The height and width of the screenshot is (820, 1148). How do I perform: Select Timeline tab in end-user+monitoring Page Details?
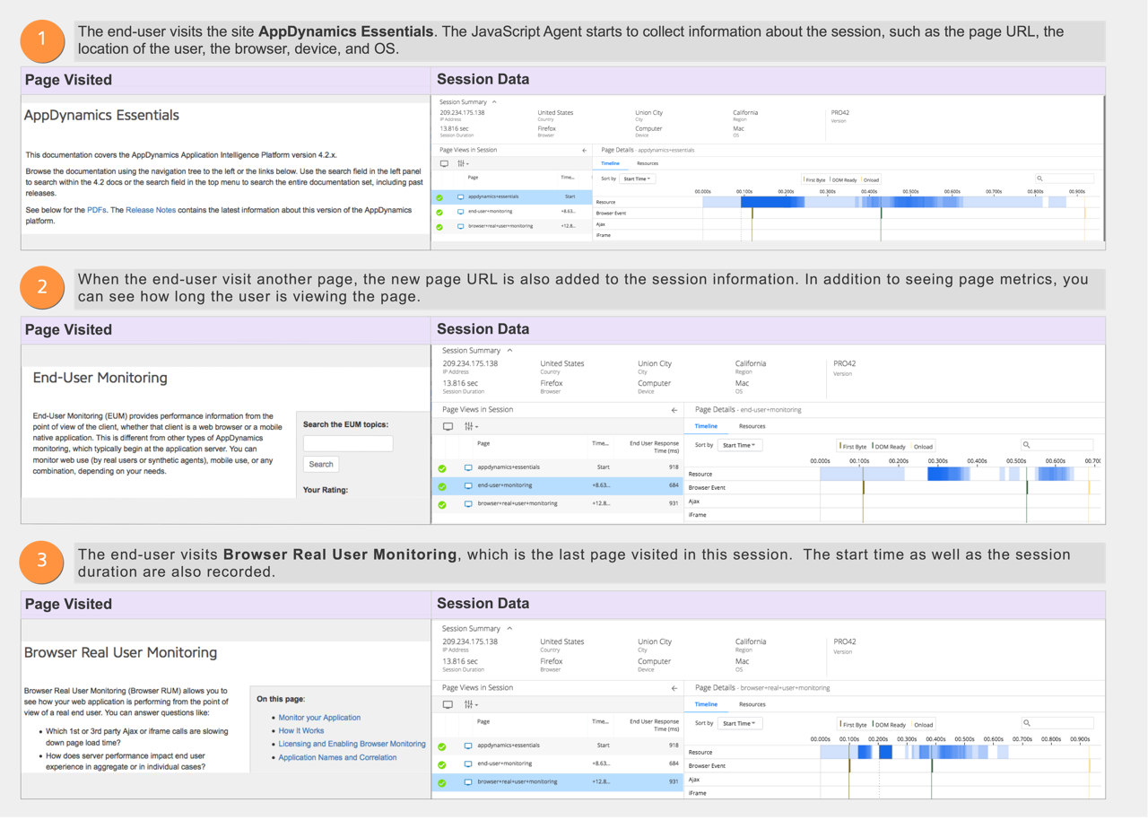[706, 427]
